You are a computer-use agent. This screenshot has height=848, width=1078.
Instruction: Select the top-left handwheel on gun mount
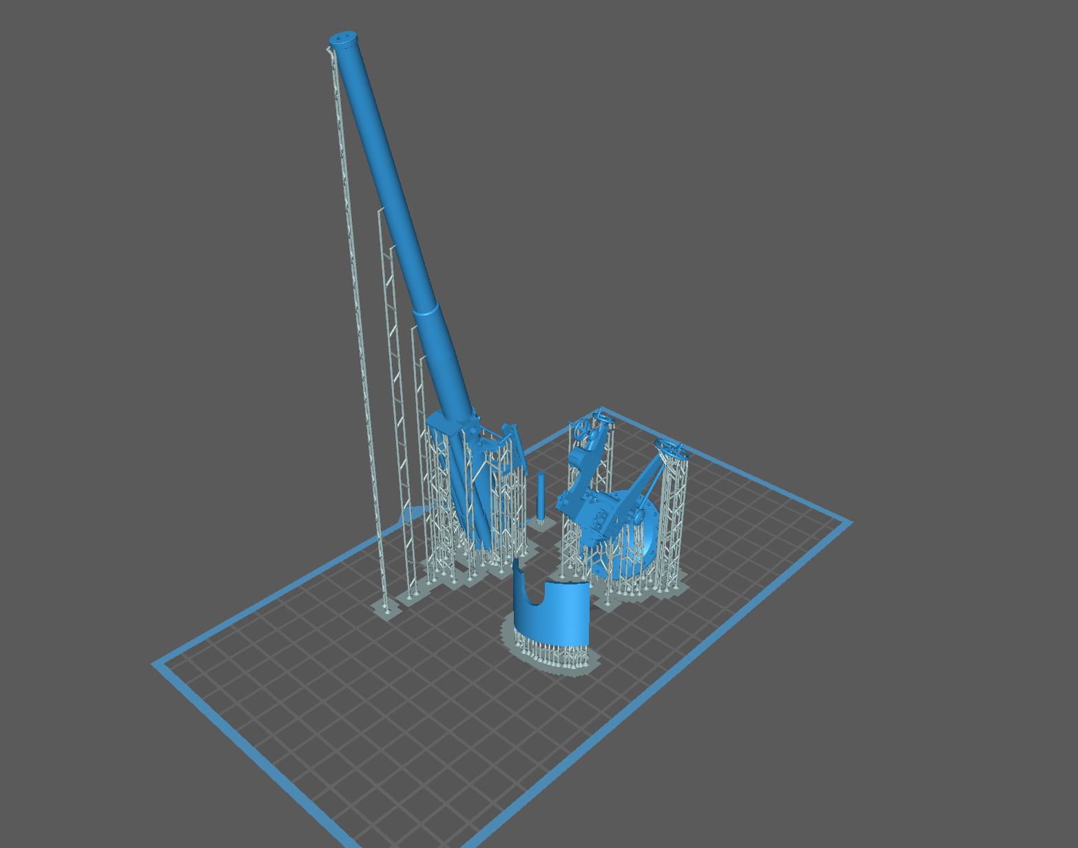[x=585, y=430]
